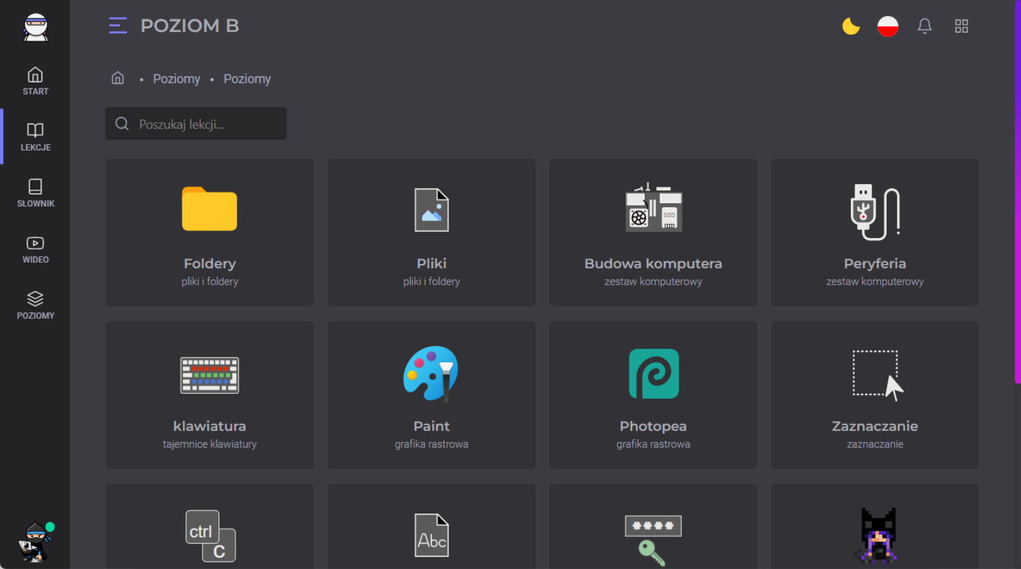Toggle dark mode with the moon icon
Screen dimensions: 1021x569
tap(851, 26)
